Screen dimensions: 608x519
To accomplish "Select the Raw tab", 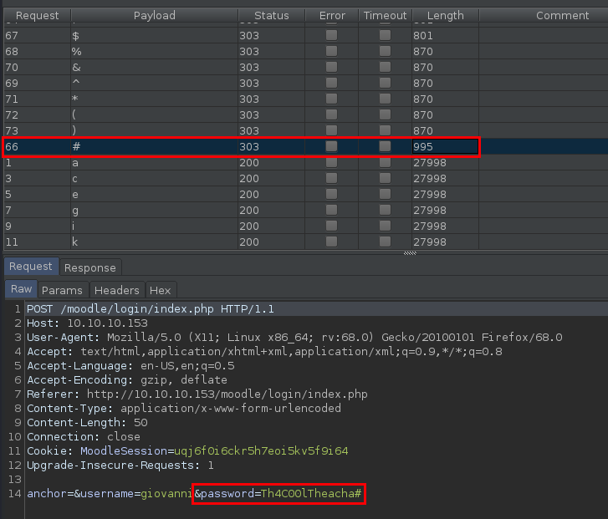I will [21, 289].
